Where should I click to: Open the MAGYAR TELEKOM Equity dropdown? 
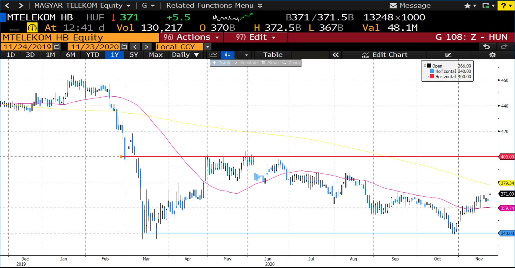pyautogui.click(x=83, y=5)
